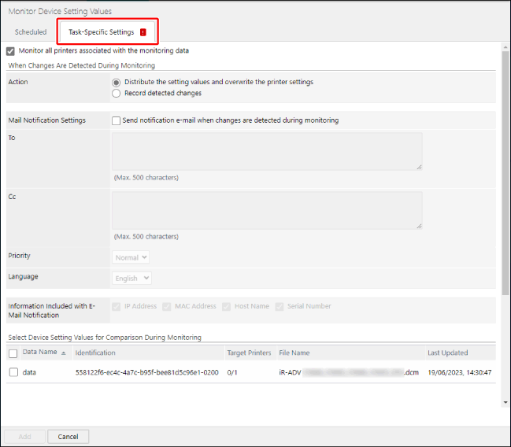Select the Task-Specific Settings tab
Image resolution: width=511 pixels, height=447 pixels.
(x=101, y=32)
